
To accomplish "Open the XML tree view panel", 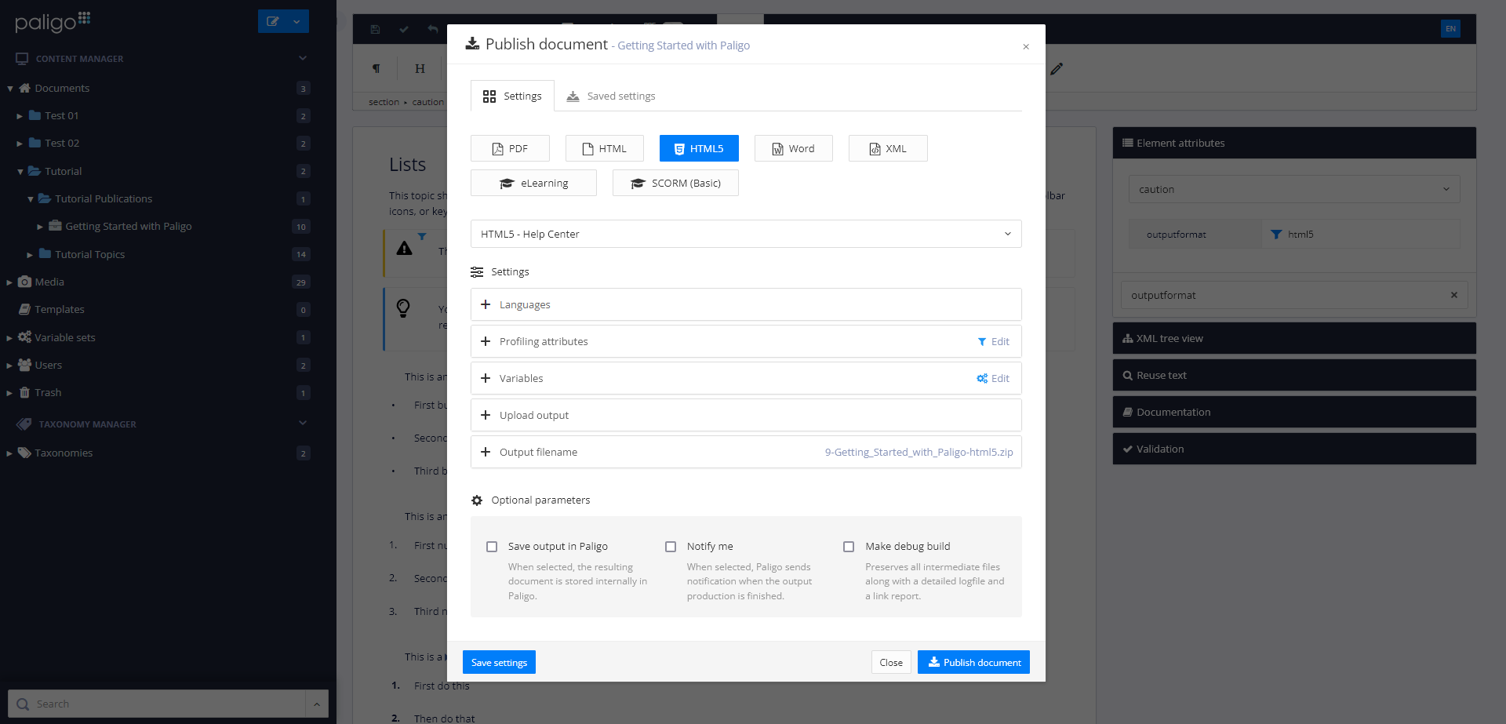I will [1294, 338].
